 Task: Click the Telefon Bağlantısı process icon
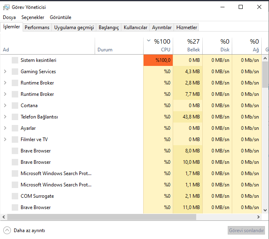[15, 117]
